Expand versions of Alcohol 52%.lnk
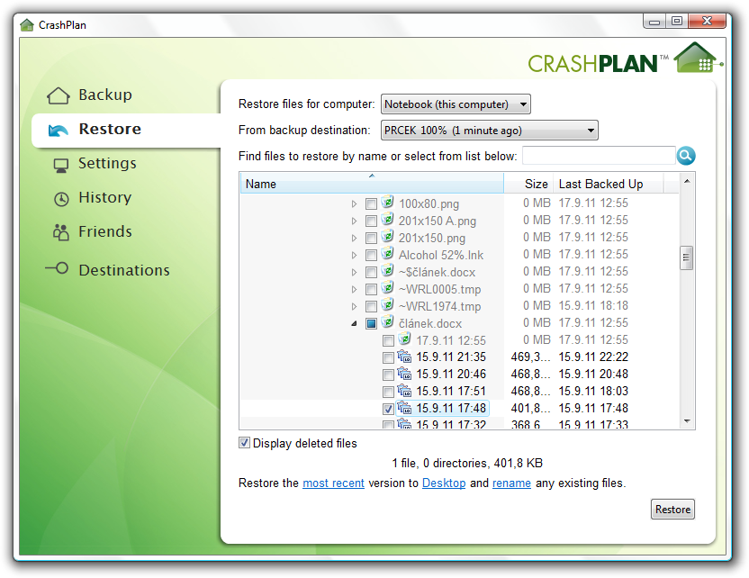 tap(354, 255)
